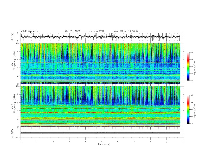Click the upper PSD color scale bar

click(188, 67)
